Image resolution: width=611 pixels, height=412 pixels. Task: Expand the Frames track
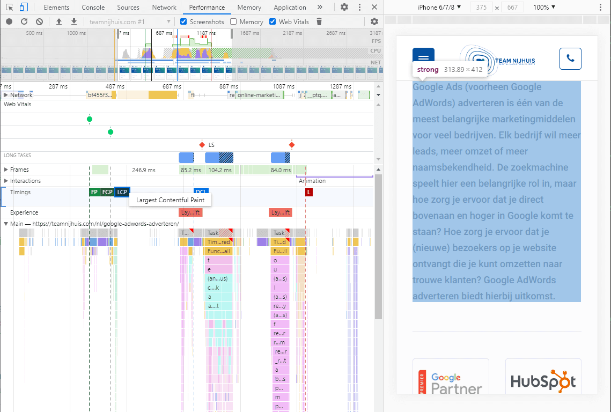click(6, 170)
